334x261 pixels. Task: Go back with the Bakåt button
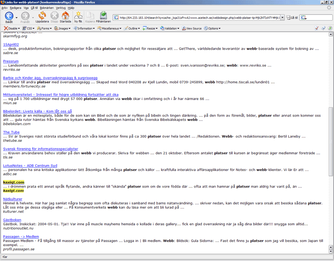pos(9,17)
